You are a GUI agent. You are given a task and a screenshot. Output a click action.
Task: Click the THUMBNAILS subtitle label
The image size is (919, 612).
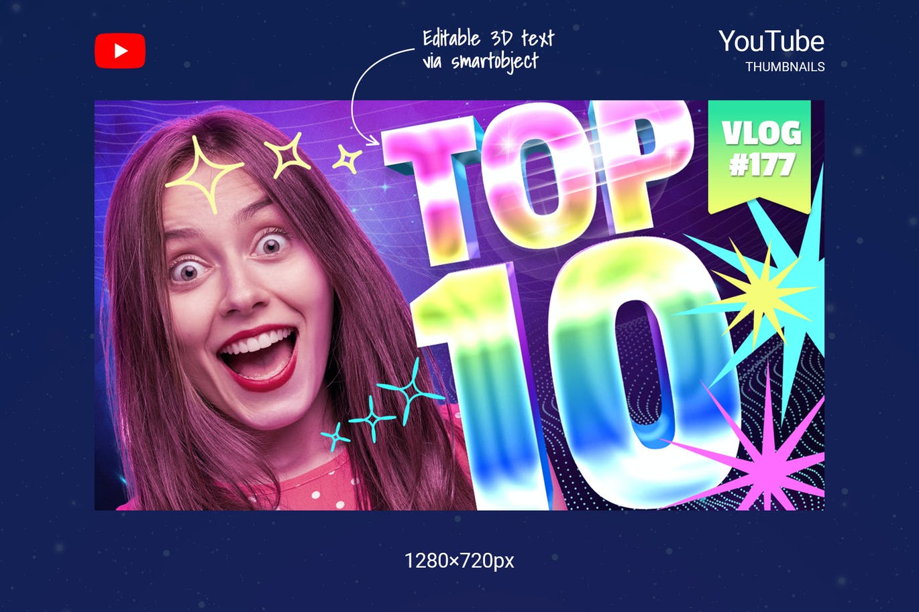(x=785, y=67)
